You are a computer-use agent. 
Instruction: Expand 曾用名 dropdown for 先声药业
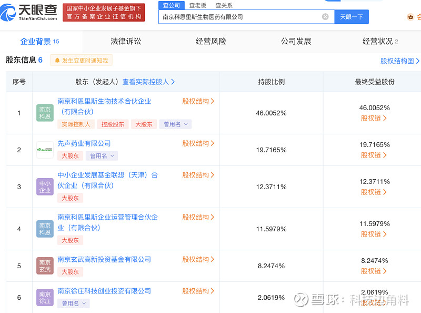click(102, 156)
